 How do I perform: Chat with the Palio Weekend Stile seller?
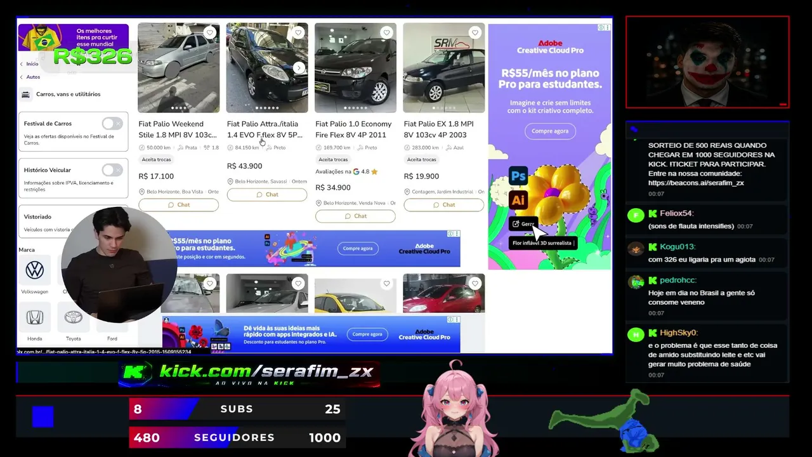coord(178,205)
